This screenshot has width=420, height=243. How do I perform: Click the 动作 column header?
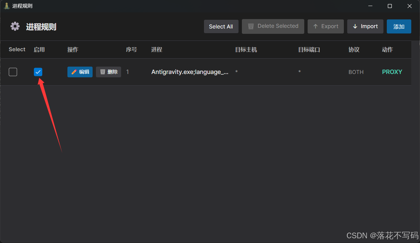tap(387, 50)
